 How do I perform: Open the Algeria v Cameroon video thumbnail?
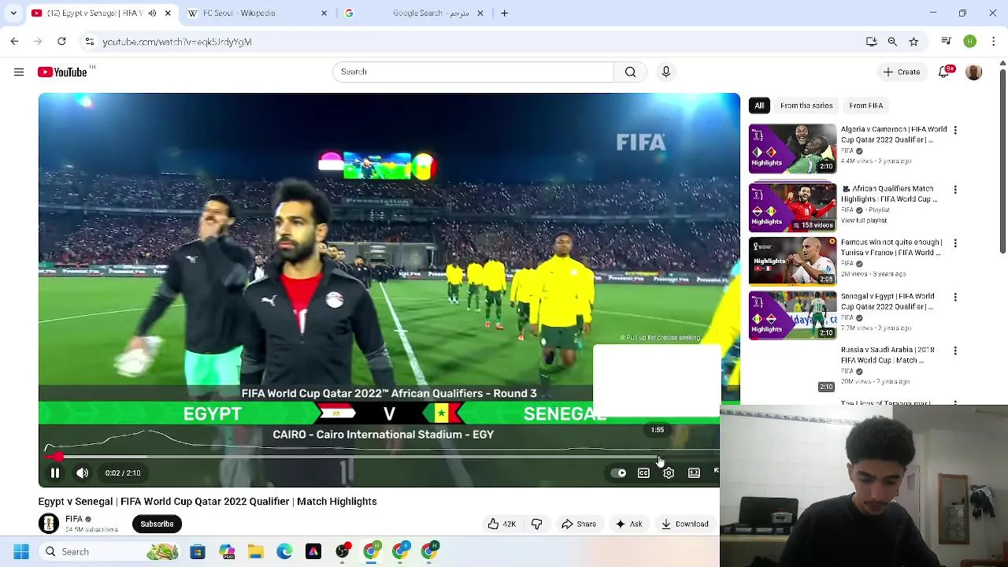pyautogui.click(x=792, y=148)
